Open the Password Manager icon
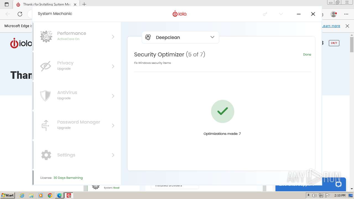The image size is (354, 199). (x=45, y=125)
